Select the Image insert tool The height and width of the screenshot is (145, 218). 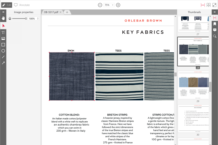click(x=3, y=38)
